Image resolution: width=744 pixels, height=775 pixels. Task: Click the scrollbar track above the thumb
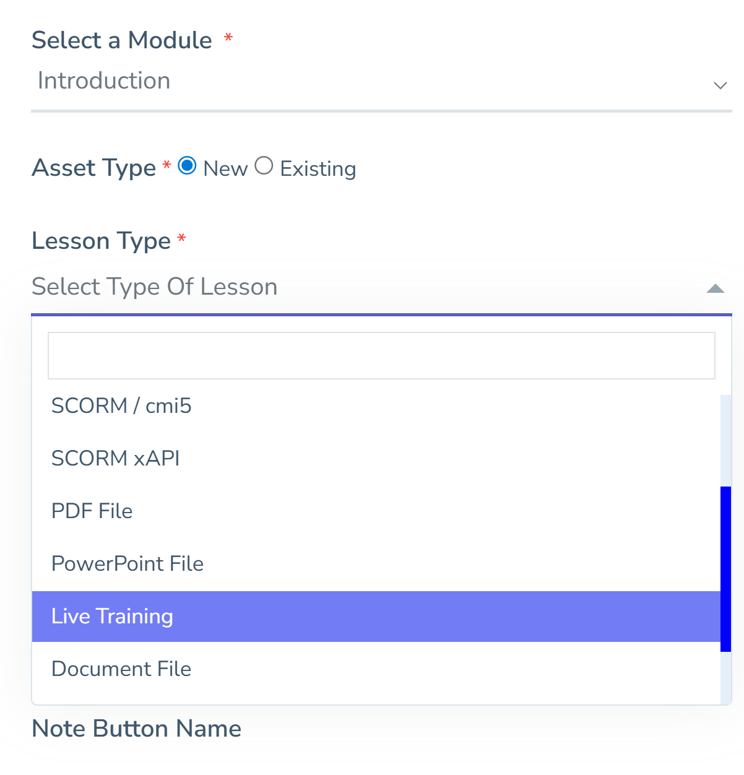point(725,439)
